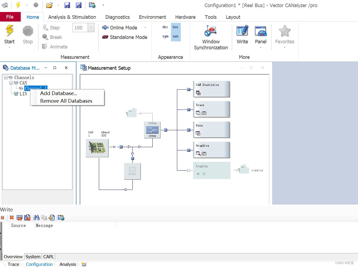
Task: Choose Add Database... from context menu
Action: pos(59,93)
